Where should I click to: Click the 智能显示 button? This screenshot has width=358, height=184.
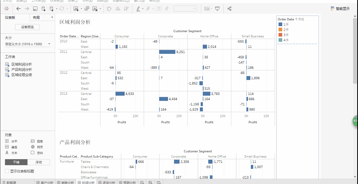(x=340, y=9)
